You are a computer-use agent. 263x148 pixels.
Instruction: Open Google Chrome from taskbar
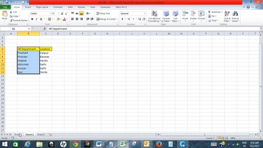pyautogui.click(x=75, y=144)
